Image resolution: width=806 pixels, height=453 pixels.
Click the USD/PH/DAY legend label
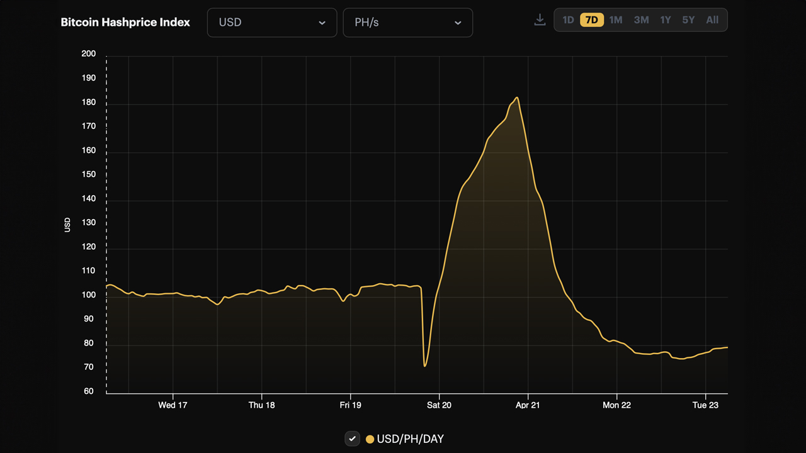point(409,439)
